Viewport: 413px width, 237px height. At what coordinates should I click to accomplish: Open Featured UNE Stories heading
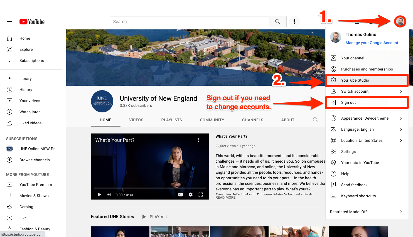(112, 216)
